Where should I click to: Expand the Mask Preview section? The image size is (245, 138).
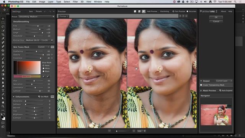pyautogui.click(x=201, y=90)
